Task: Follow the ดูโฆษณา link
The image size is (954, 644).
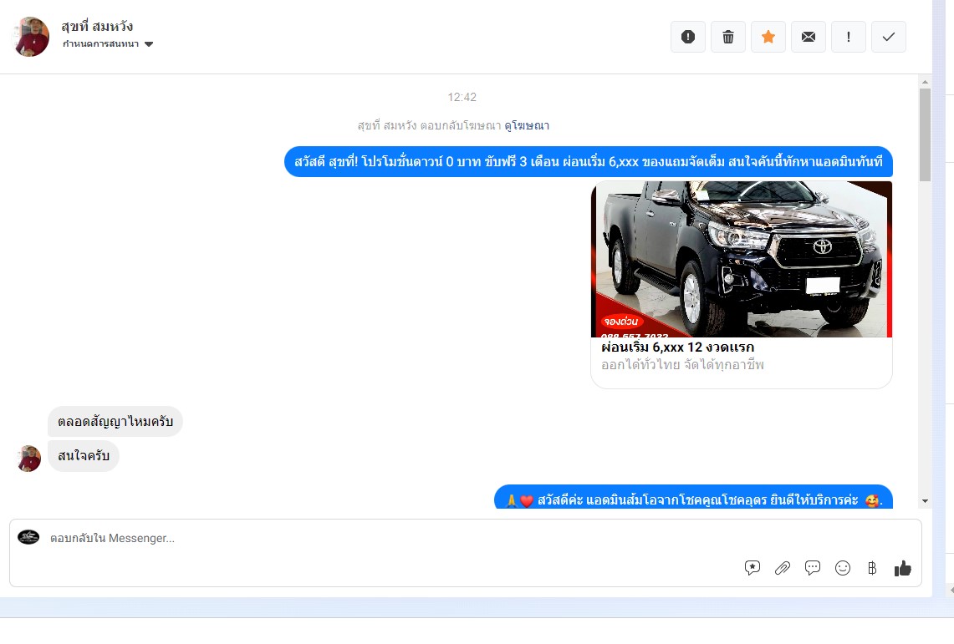Action: pyautogui.click(x=527, y=126)
